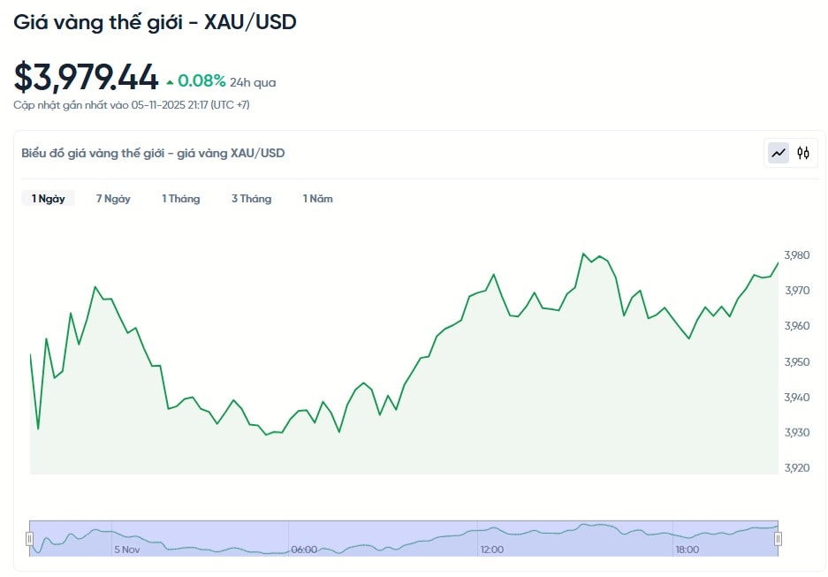Switch to the 1 Tháng range

[180, 199]
